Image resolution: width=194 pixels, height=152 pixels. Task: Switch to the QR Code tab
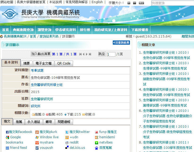tap(64, 63)
